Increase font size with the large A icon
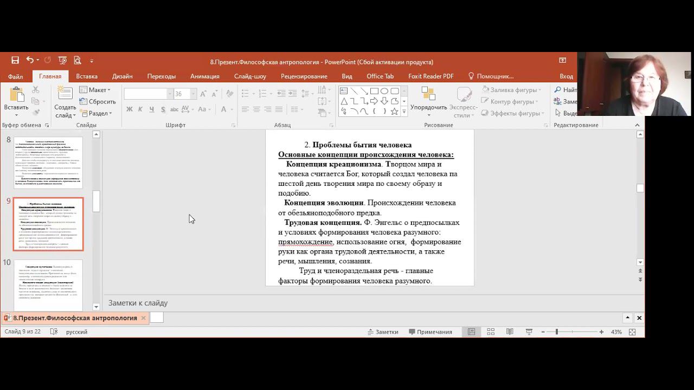The image size is (694, 390). point(204,94)
